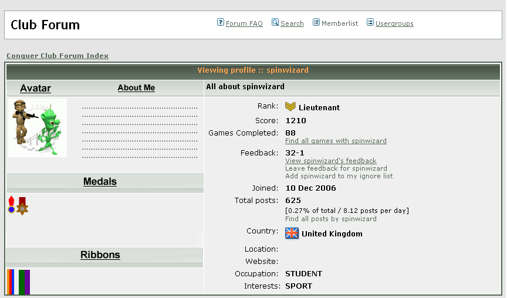Click the Forum FAQ question-mark icon
The height and width of the screenshot is (298, 507).
pyautogui.click(x=221, y=22)
